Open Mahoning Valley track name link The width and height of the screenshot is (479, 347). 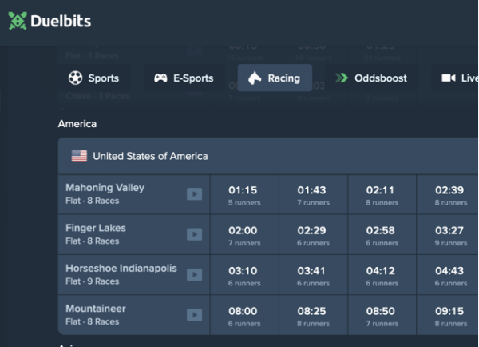pos(105,188)
